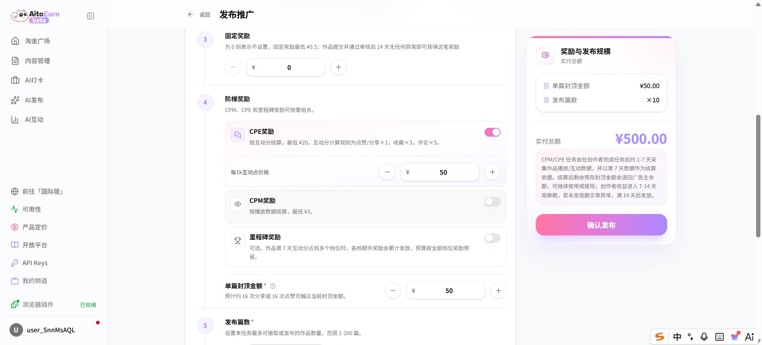Increase 固定奖励 amount with plus

[338, 67]
